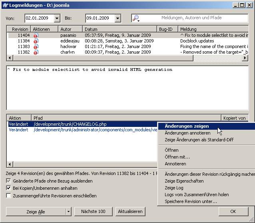255x223 pixels.
Task: Click the TortoiseSVN title bar icon
Action: 5,5
